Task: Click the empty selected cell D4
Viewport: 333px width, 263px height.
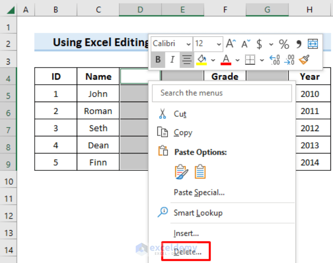Action: tap(134, 76)
